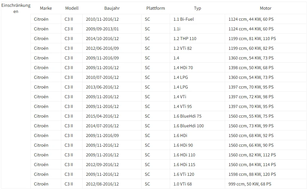Select the Modell column header
Screen dimensions: 308x190
[x=72, y=8]
